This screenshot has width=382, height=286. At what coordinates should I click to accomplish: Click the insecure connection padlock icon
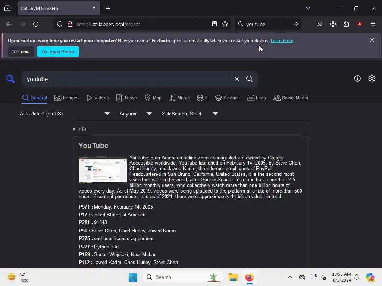(70, 24)
